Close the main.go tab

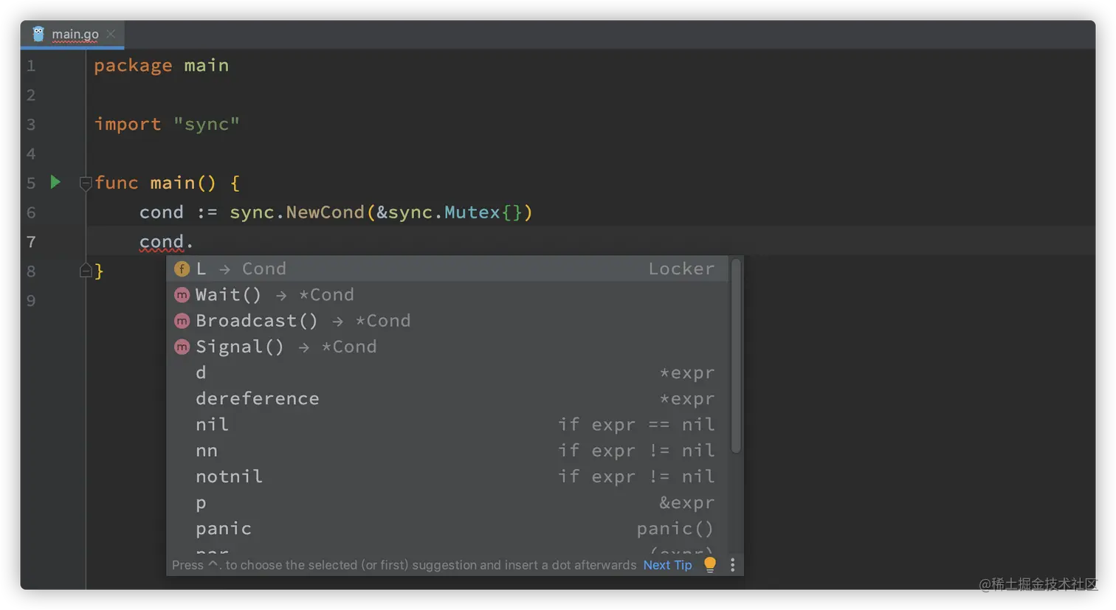(x=111, y=34)
